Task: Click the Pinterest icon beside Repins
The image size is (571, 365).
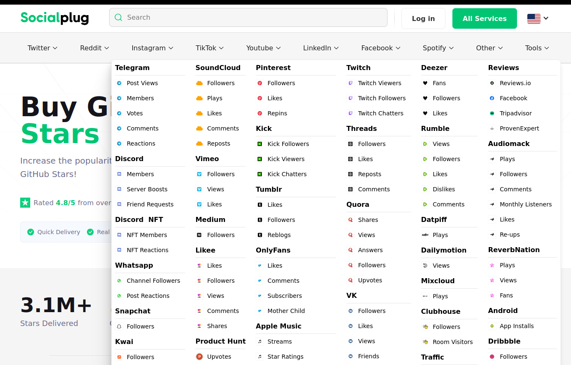Action: coord(260,113)
